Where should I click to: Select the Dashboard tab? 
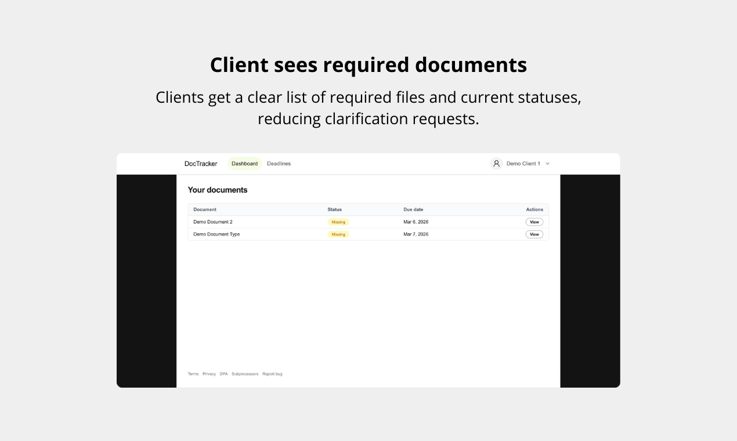pyautogui.click(x=244, y=164)
